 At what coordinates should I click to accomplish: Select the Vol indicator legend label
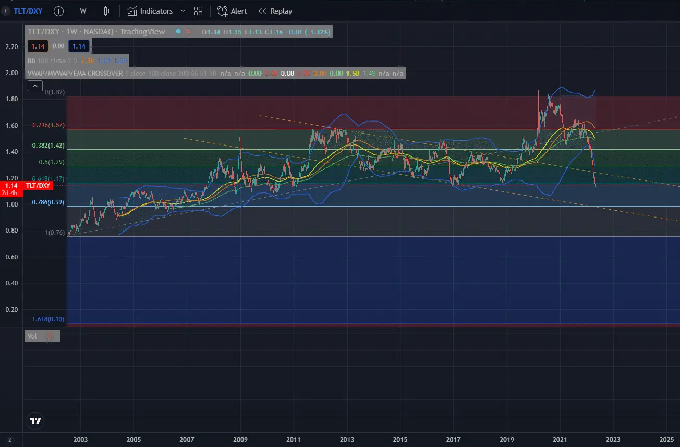click(32, 336)
